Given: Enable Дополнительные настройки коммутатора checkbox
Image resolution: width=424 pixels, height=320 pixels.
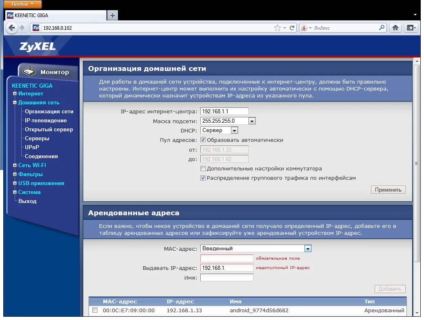Looking at the screenshot, I should click(x=203, y=168).
